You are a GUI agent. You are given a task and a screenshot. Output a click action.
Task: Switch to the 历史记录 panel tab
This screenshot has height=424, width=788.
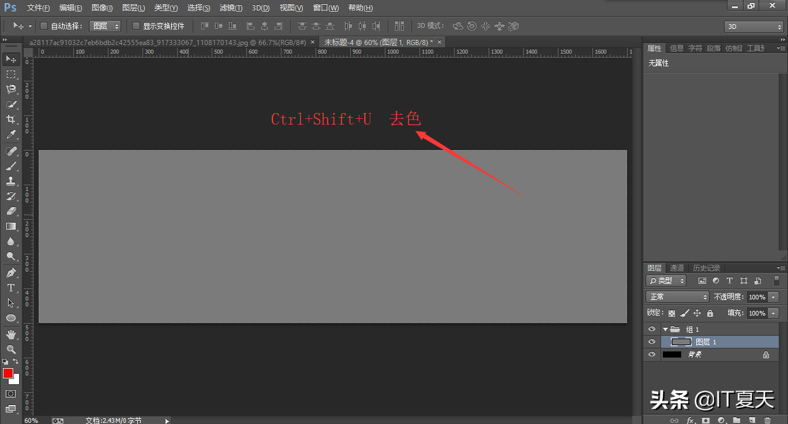pos(707,268)
